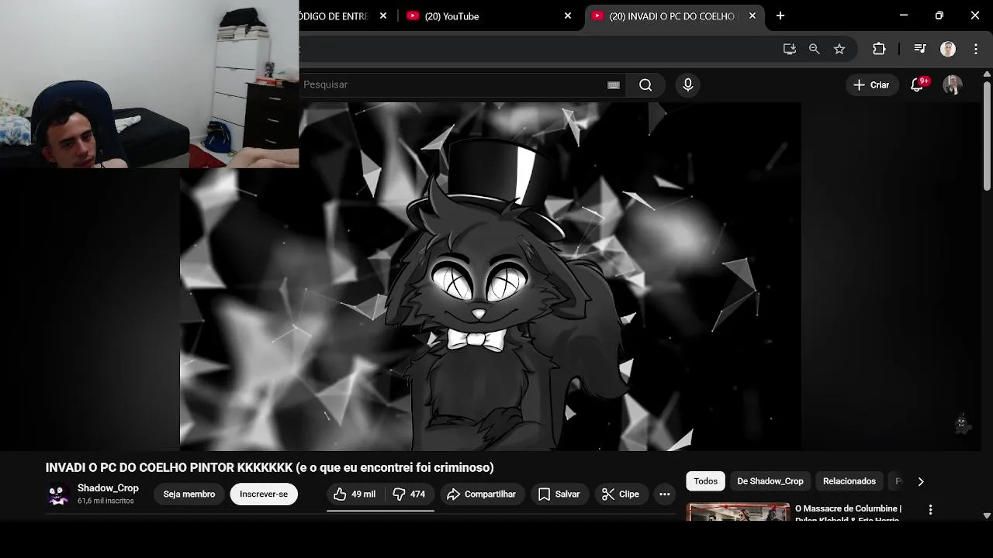Open Chrome zoom magnifier icon
The width and height of the screenshot is (993, 558).
click(x=814, y=49)
